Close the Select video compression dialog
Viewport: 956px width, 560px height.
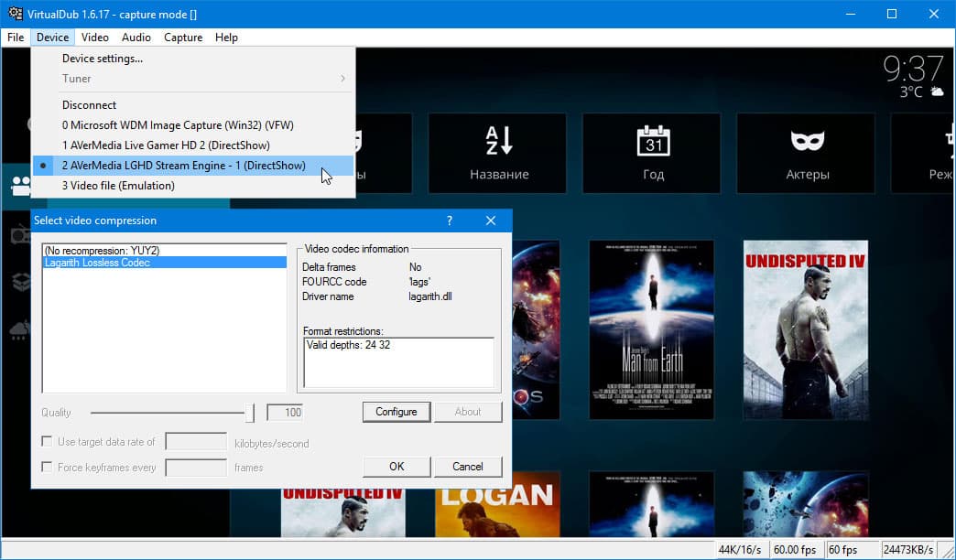click(491, 221)
